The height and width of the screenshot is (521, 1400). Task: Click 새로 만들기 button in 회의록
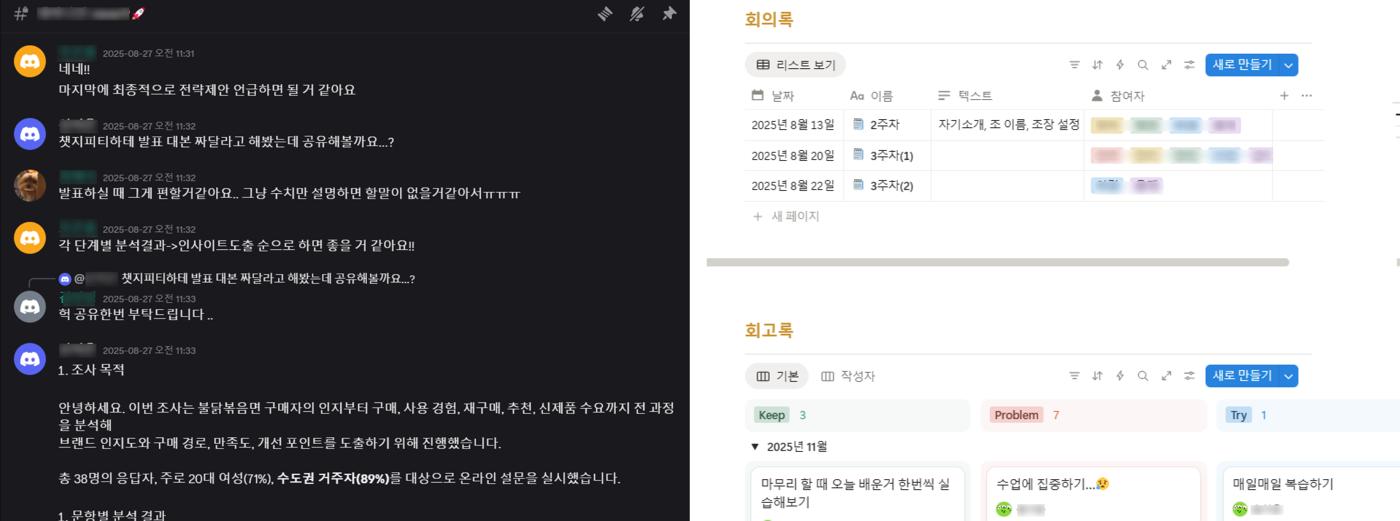[1242, 65]
